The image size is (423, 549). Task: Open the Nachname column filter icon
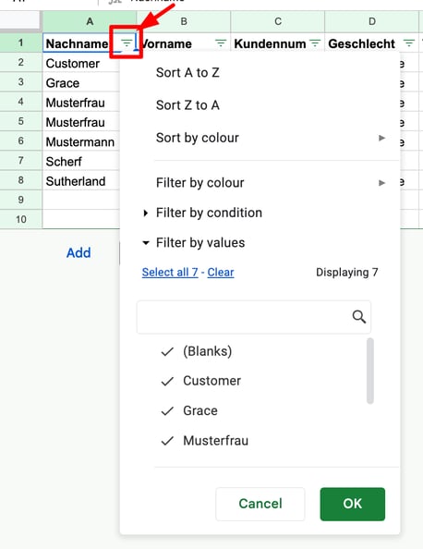click(127, 43)
